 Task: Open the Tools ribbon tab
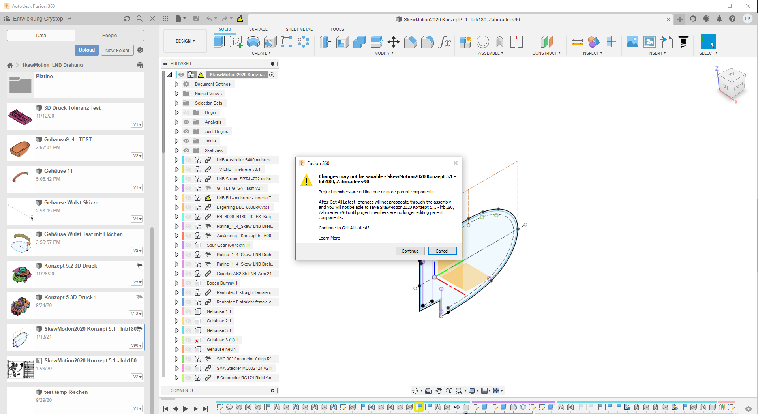pos(337,29)
